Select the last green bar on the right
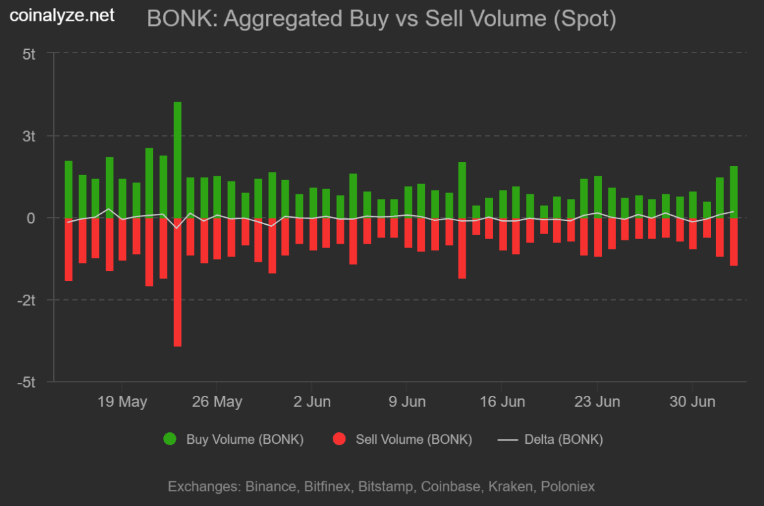Screen dimensions: 764x506 [734, 192]
